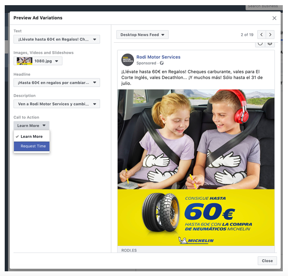
Task: Open the 1080.jpg image dropdown
Action: [38, 61]
